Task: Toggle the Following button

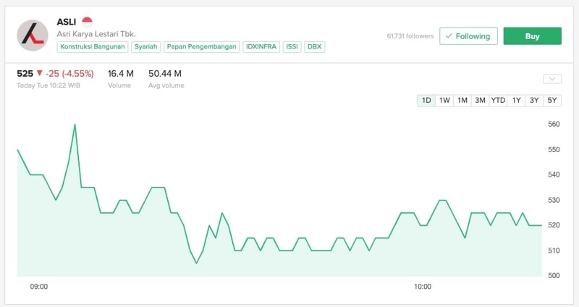Action: click(x=468, y=36)
